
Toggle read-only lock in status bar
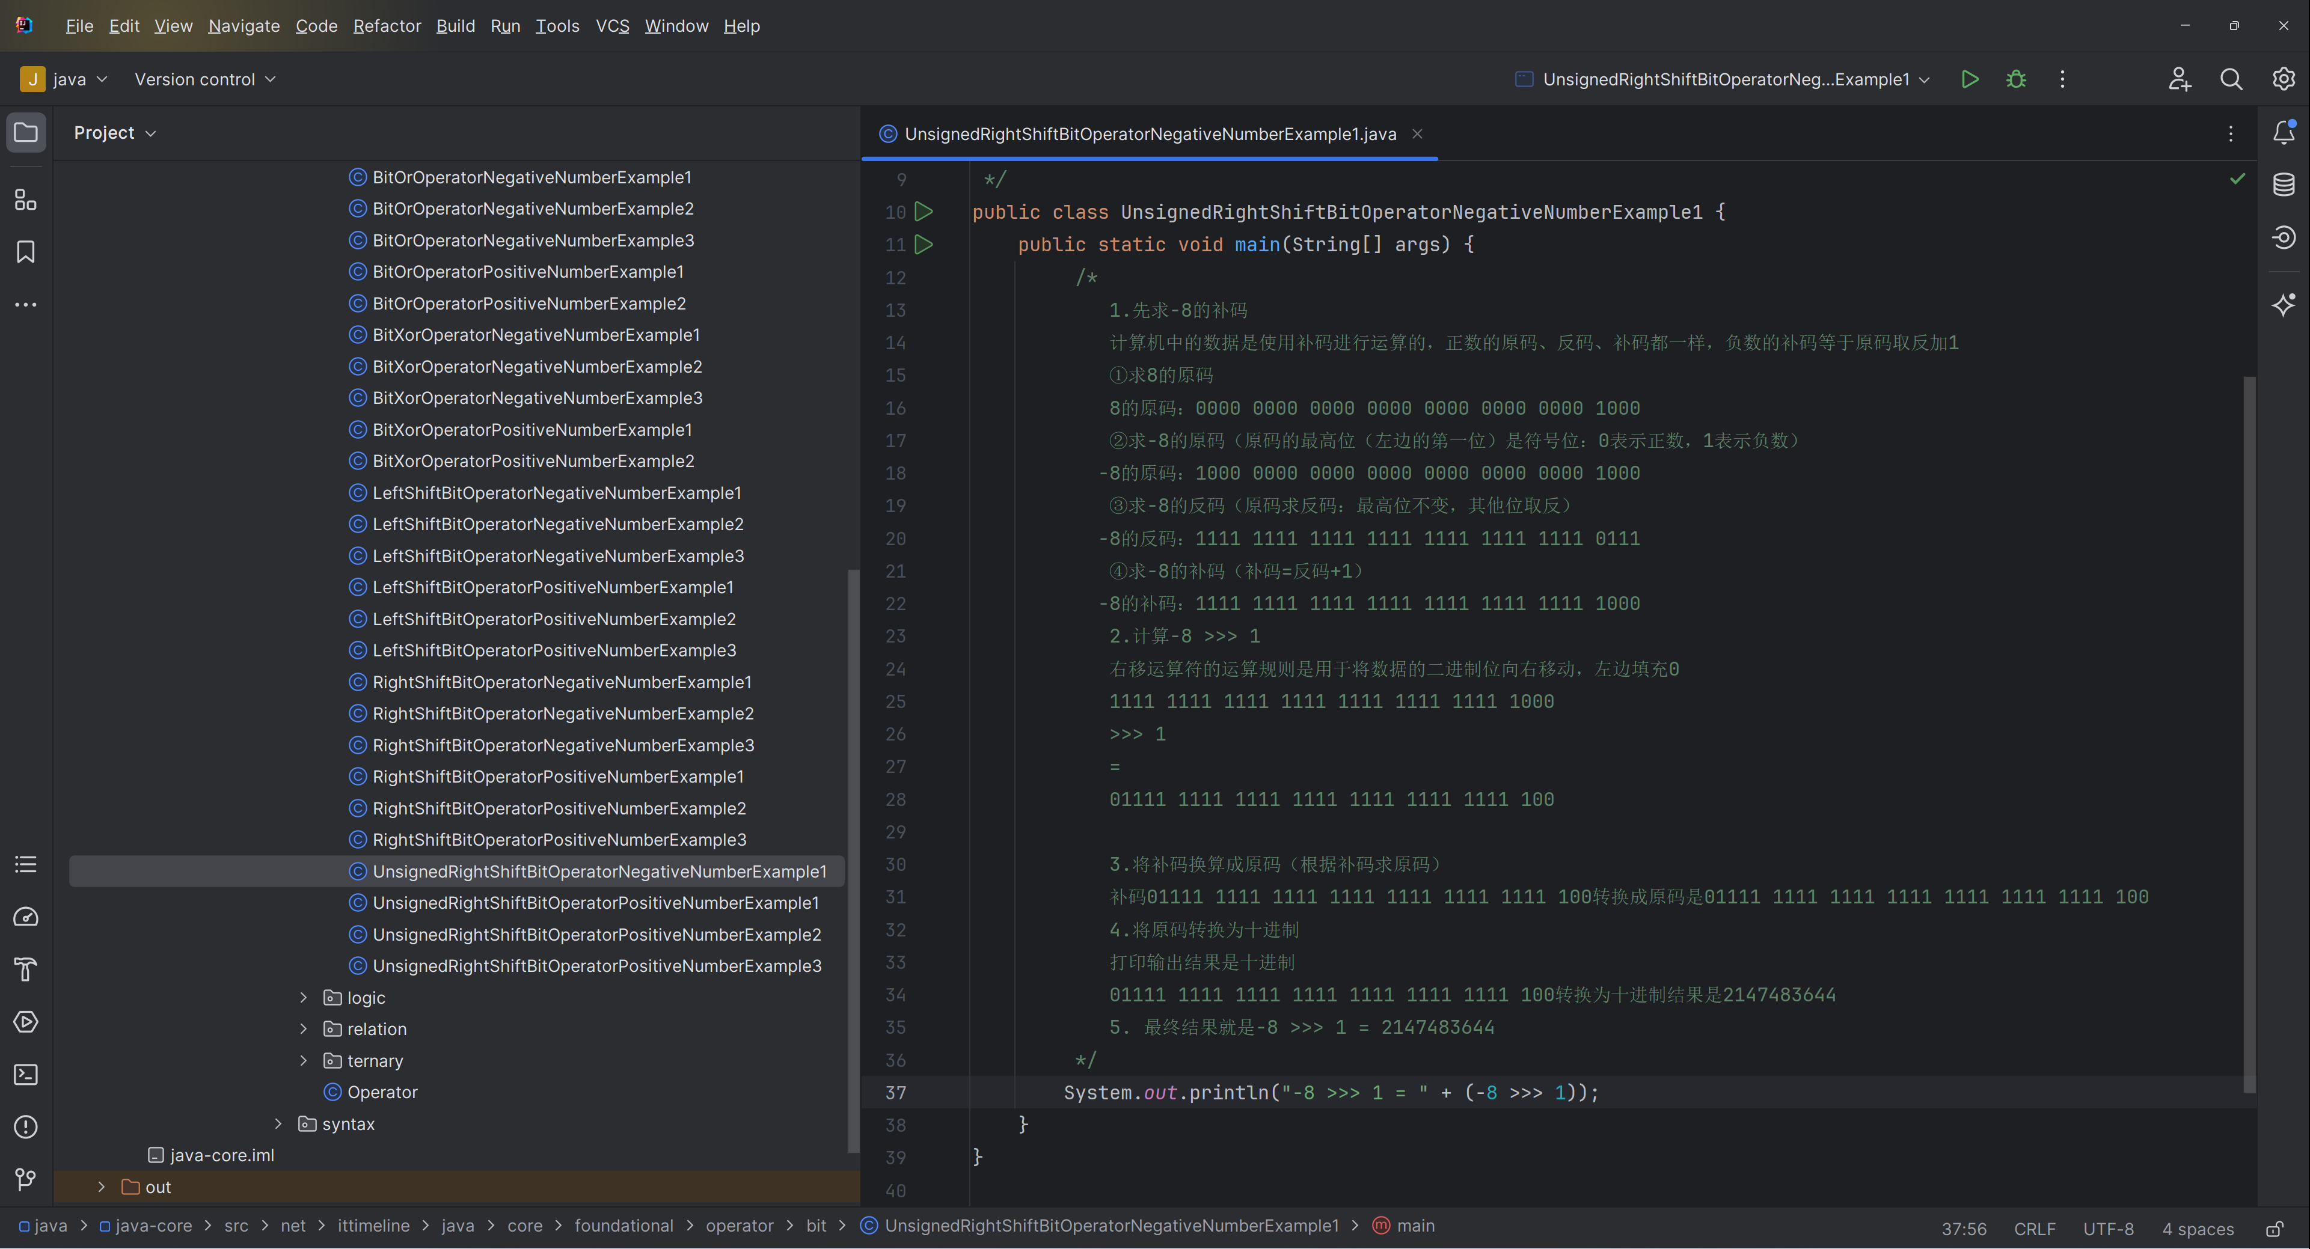[2274, 1229]
